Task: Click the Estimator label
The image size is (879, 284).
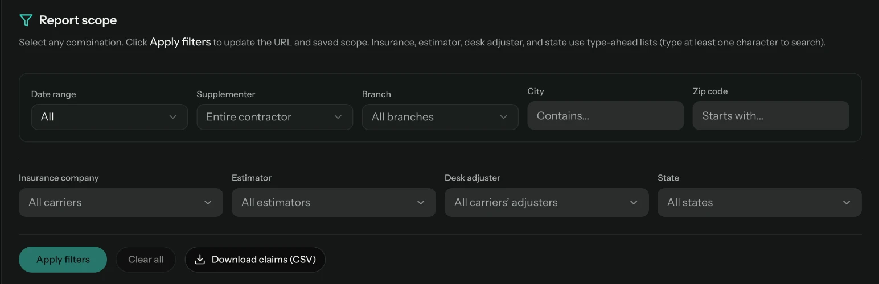Action: coord(252,178)
